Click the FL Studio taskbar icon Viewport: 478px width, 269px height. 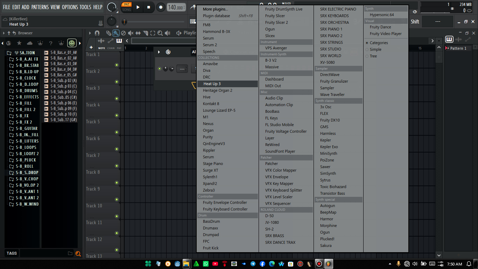click(x=329, y=264)
